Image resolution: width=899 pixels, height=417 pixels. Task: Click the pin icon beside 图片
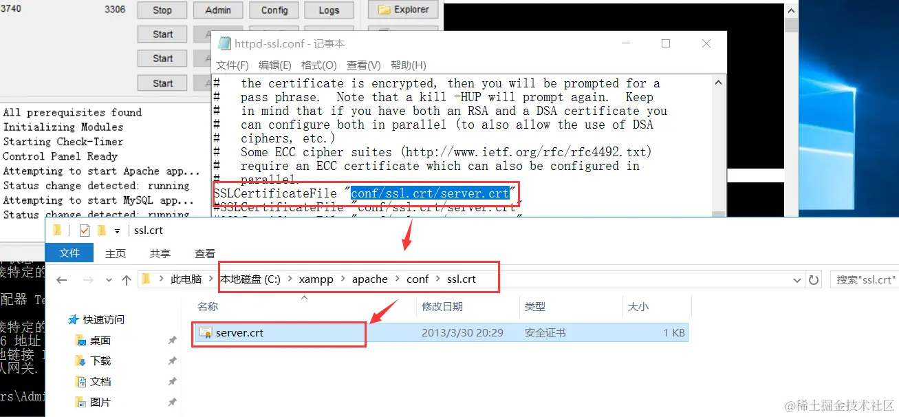(x=172, y=403)
